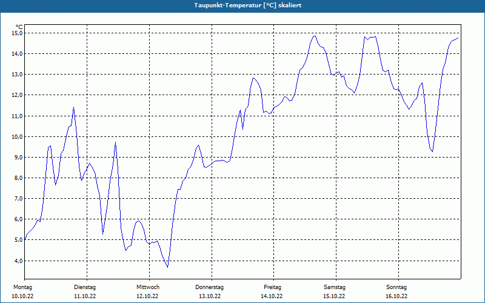Screen dimensions: 485x303
Task: Click the date 11.10.22
Action: 85,296
